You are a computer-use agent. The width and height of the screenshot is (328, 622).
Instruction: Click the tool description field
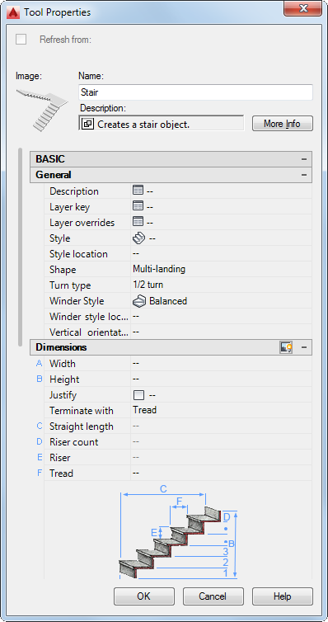162,124
